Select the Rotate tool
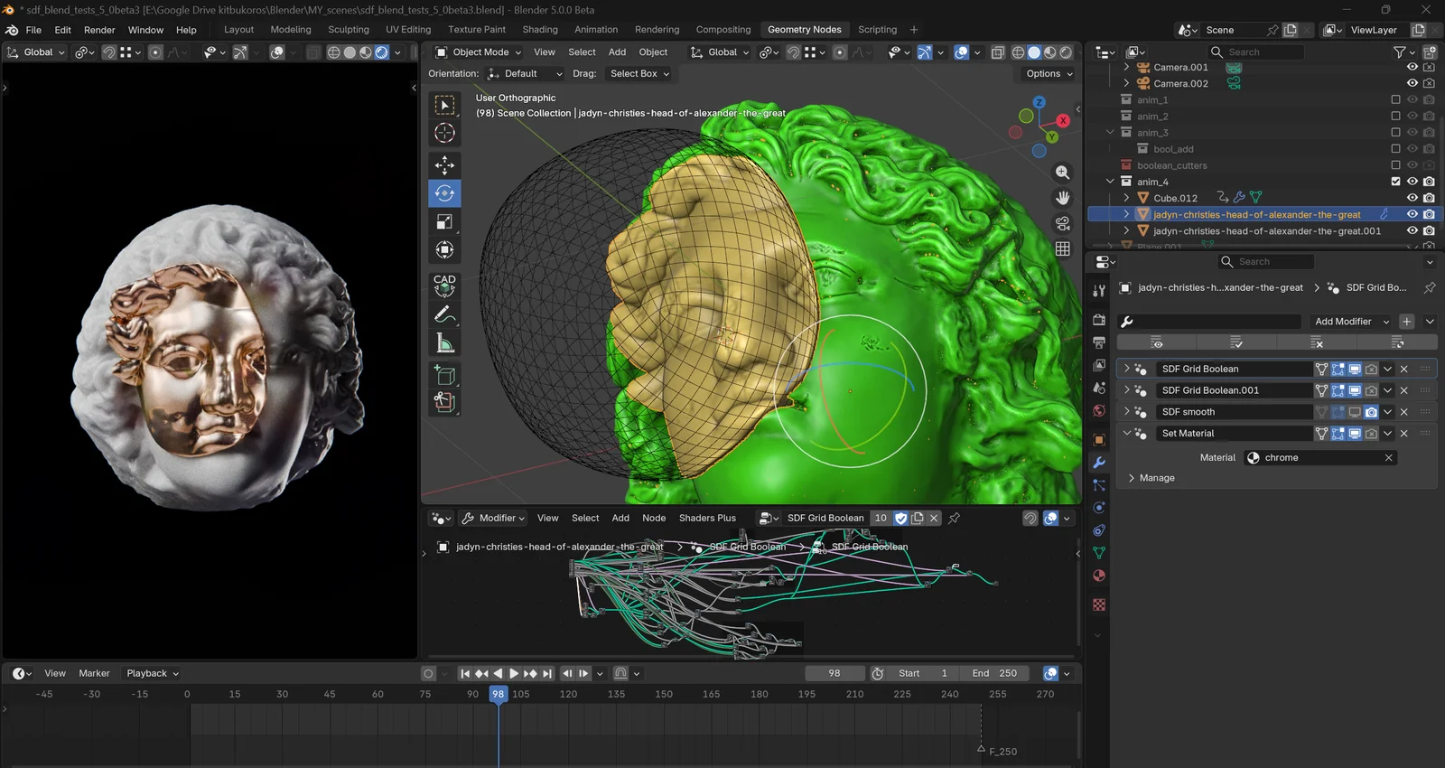The image size is (1445, 768). point(444,192)
